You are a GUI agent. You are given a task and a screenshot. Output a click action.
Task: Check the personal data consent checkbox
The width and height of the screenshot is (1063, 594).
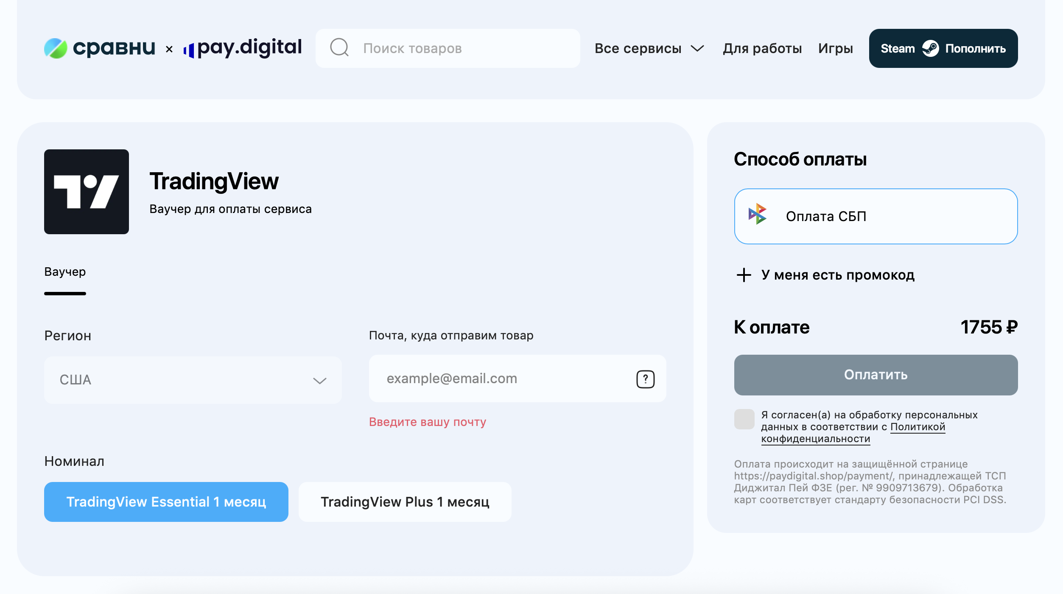click(x=744, y=419)
